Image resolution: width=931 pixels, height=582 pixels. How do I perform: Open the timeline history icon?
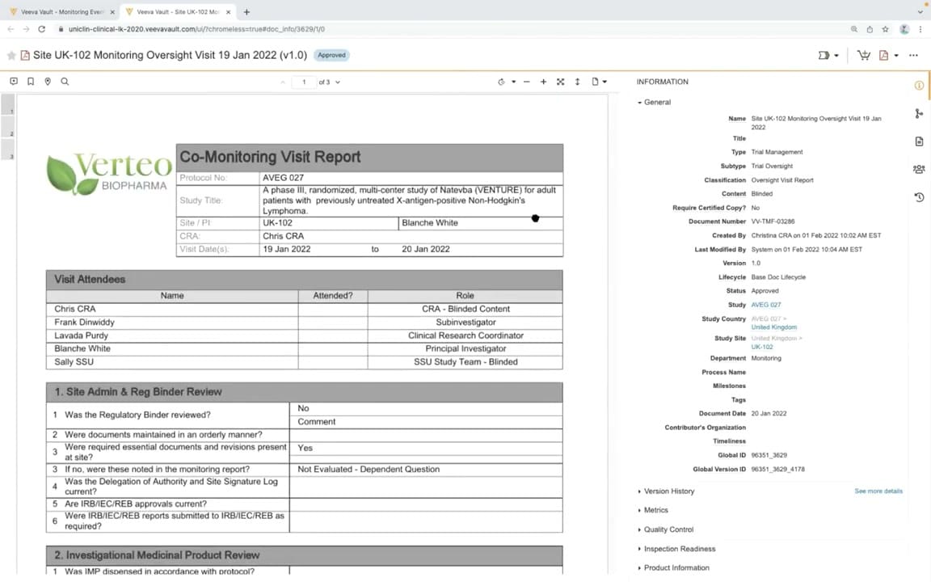tap(919, 197)
